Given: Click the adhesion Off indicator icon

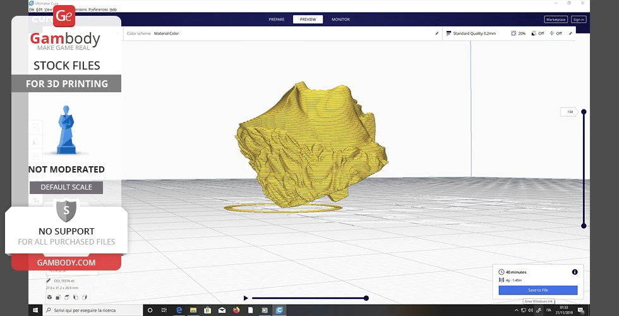Looking at the screenshot, I should click(552, 33).
